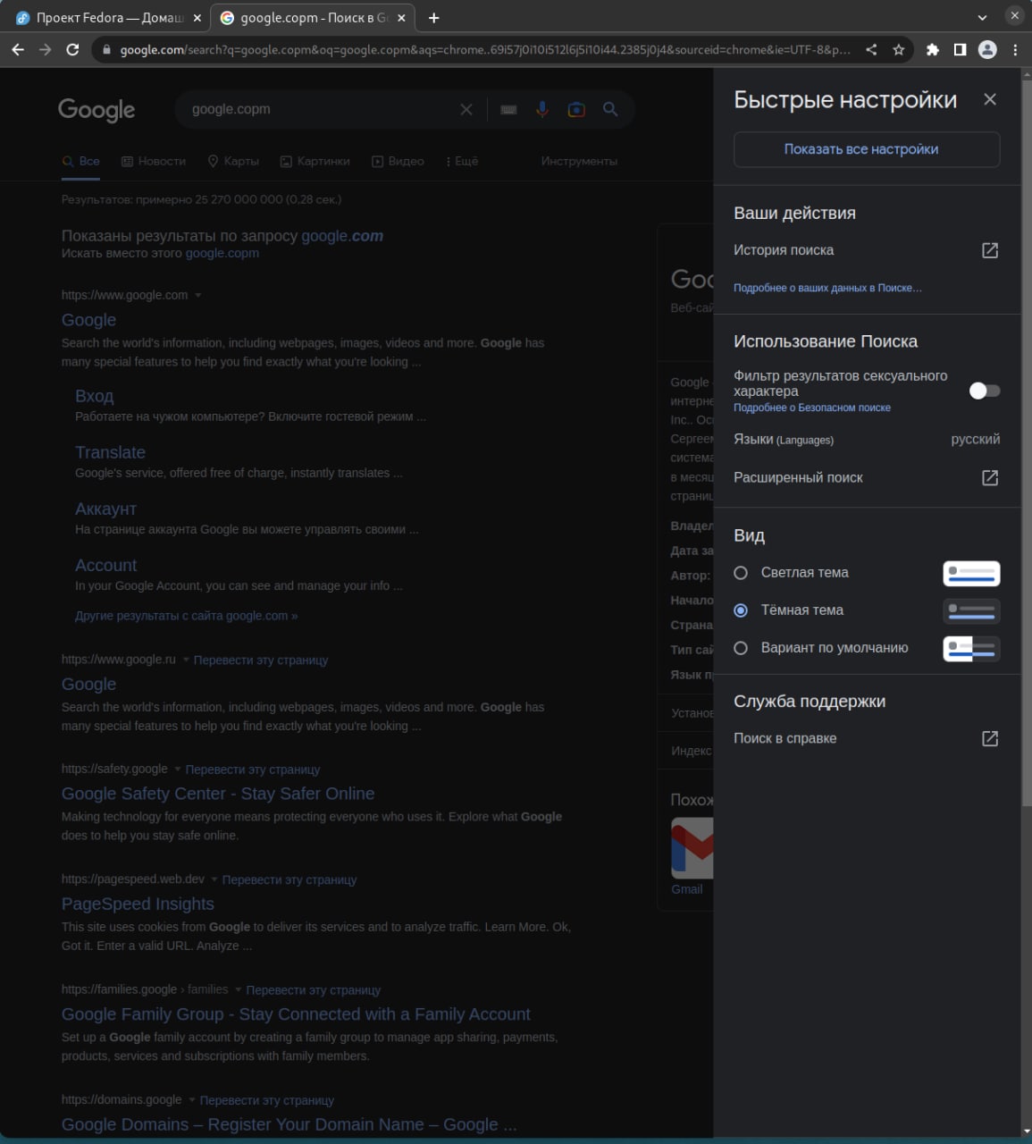Open Translate sitelink
The image size is (1032, 1144).
[110, 452]
